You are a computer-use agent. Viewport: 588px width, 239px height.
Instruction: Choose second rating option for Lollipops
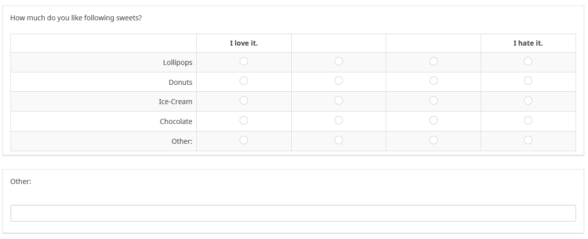338,61
